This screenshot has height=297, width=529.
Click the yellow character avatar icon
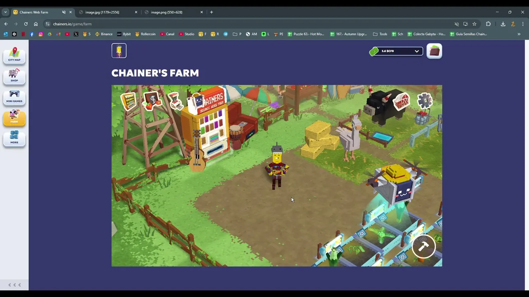[x=119, y=51]
